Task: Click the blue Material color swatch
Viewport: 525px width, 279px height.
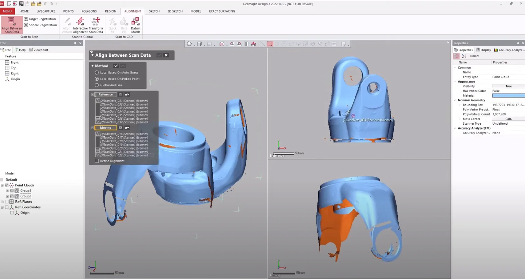Action: (508, 95)
